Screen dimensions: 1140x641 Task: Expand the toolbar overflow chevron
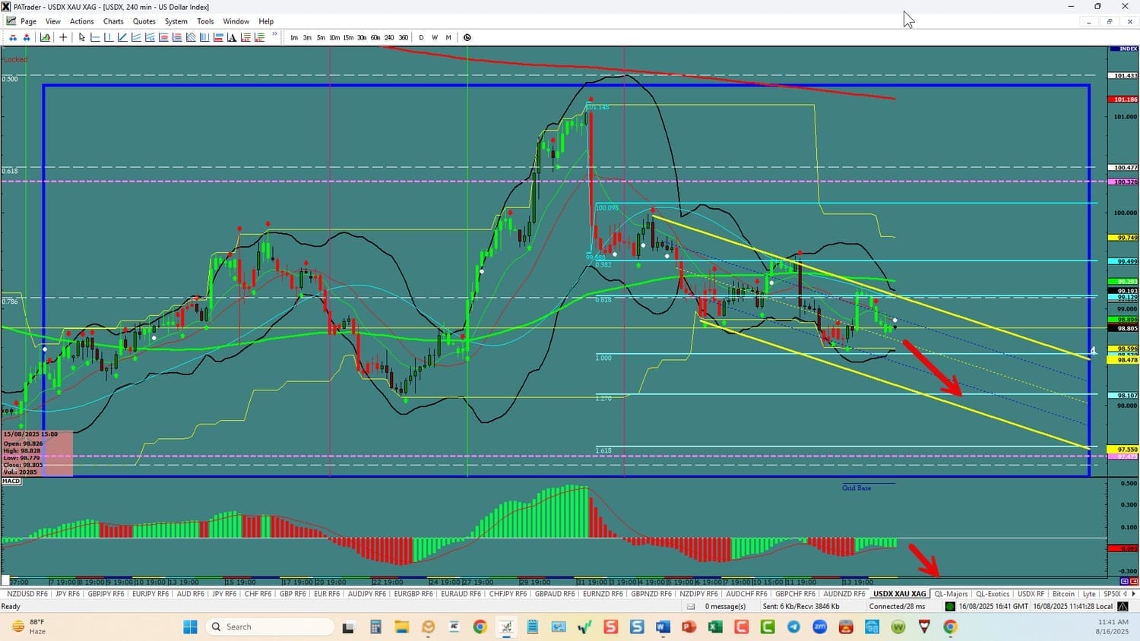[x=274, y=34]
